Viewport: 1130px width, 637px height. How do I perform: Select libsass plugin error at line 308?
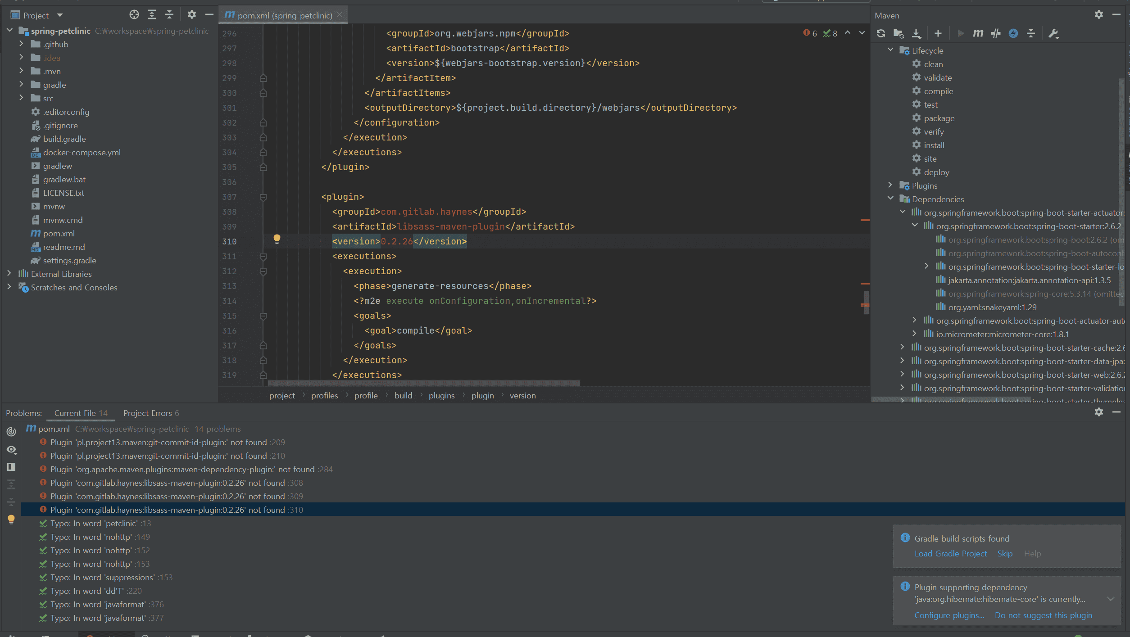pos(168,483)
